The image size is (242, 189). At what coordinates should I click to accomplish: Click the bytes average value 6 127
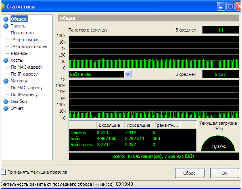221,74
